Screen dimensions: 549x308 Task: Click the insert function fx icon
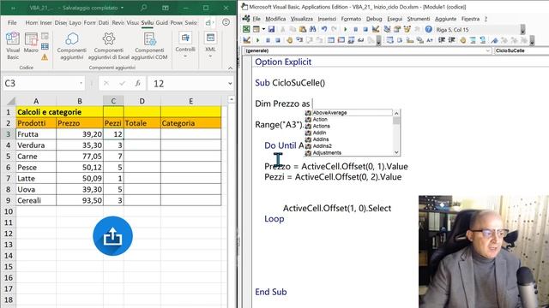coord(138,84)
